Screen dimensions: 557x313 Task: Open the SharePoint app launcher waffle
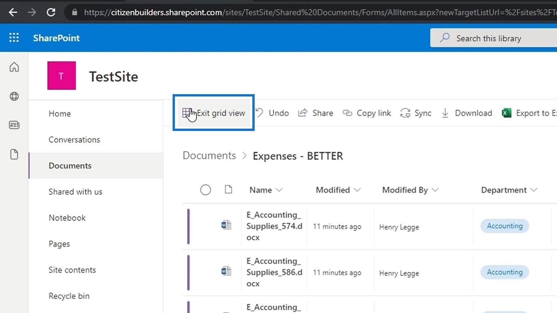point(14,38)
